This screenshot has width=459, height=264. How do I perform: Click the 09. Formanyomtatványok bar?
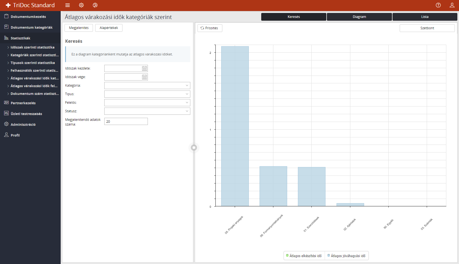point(273,186)
